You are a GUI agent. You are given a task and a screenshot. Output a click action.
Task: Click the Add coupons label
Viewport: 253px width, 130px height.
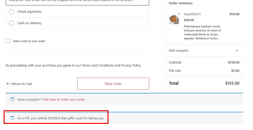179,51
